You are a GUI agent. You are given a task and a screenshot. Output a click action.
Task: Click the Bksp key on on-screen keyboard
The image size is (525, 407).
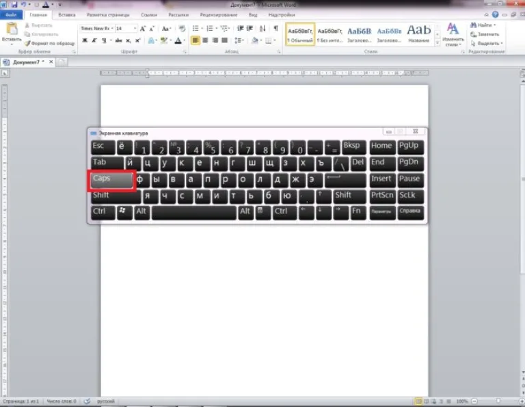pos(354,147)
